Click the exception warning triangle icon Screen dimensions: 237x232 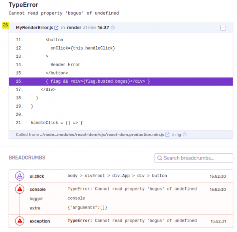click(19, 221)
